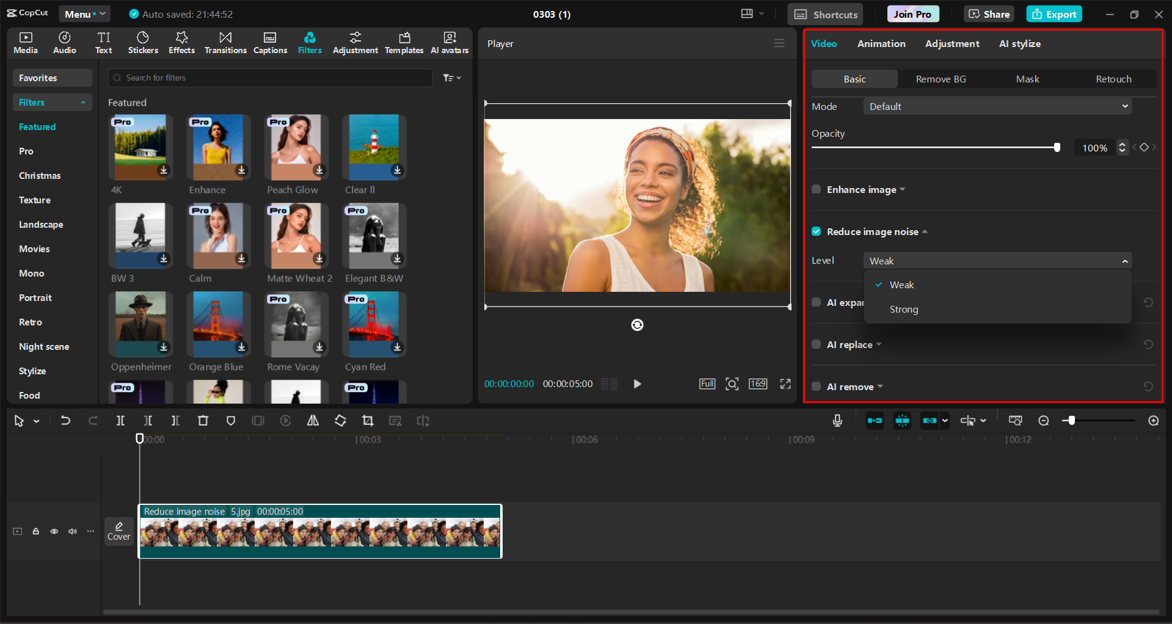
Task: Click the timeline zoom out icon
Action: [1044, 421]
